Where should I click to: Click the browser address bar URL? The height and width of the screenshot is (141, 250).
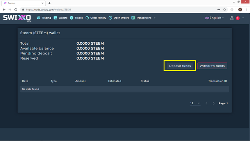click(48, 9)
